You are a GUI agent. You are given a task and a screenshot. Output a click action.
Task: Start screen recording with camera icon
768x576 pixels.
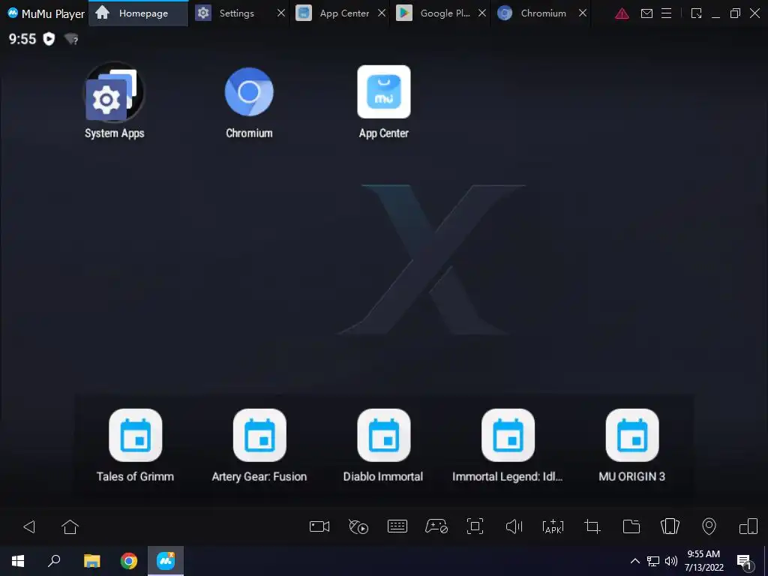click(319, 526)
